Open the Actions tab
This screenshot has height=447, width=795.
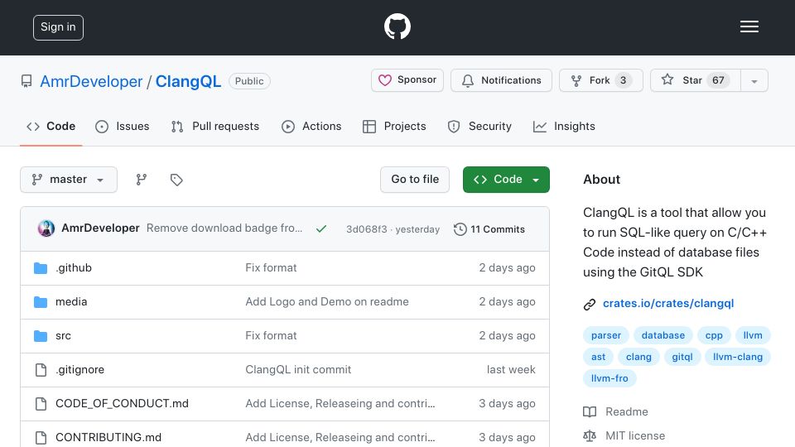(x=311, y=127)
